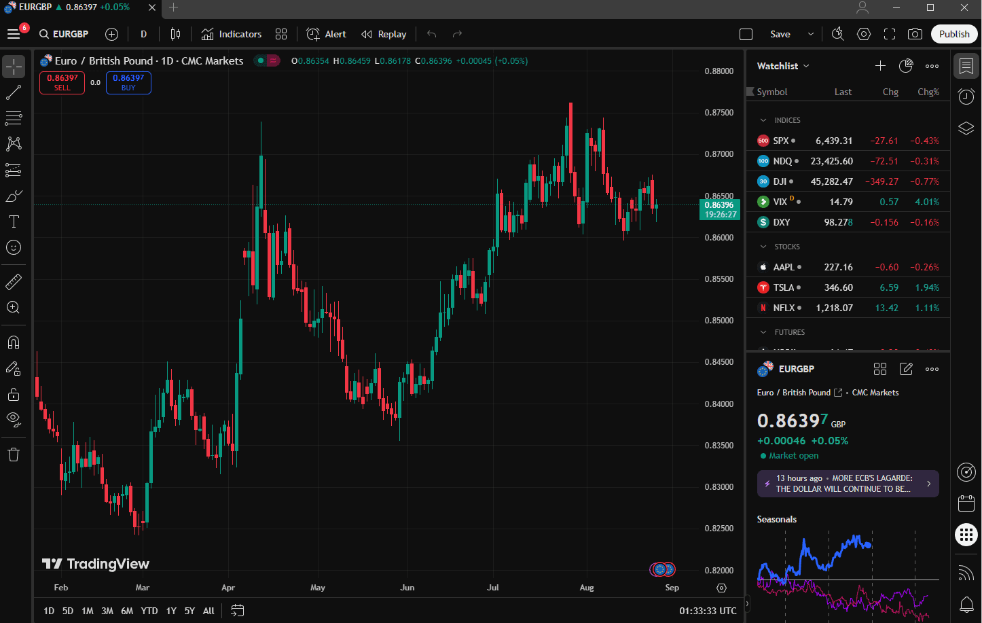Remove all drawings with trash icon
Screen dimensions: 982x623
14,454
